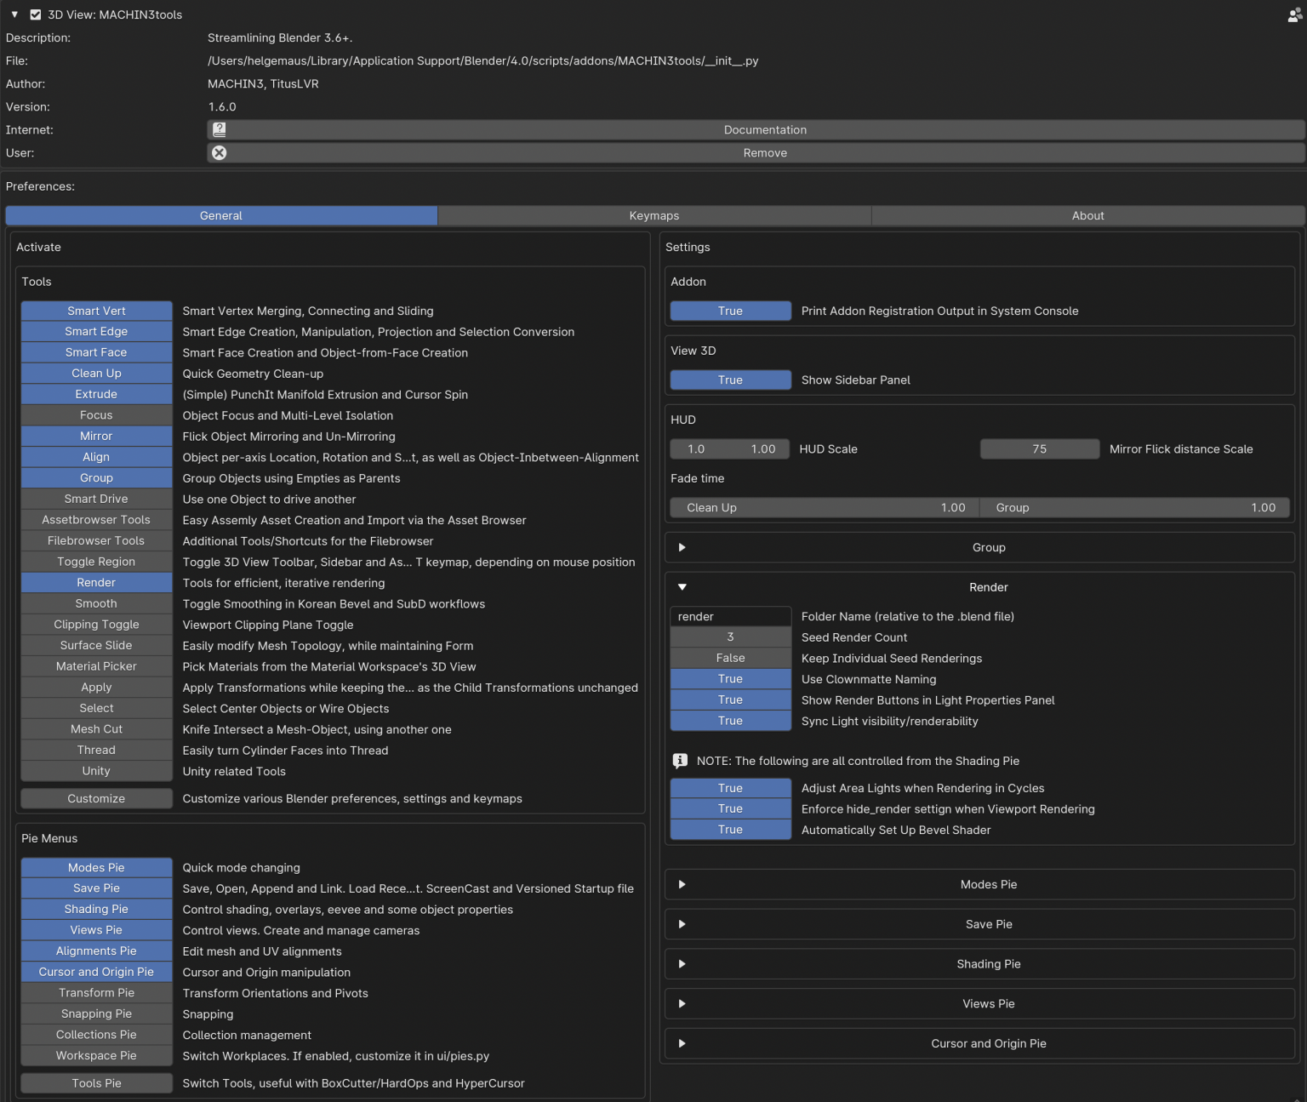Collapse the Render settings section

point(682,587)
